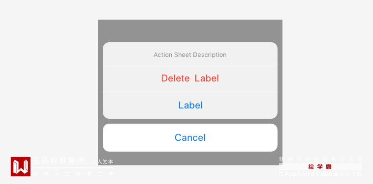Screen dimensions: 373x184
Task: Click the word Label in red option
Action: pyautogui.click(x=207, y=78)
